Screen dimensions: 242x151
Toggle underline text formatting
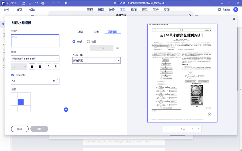56,66
